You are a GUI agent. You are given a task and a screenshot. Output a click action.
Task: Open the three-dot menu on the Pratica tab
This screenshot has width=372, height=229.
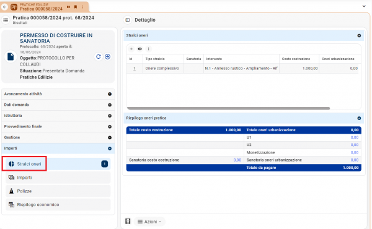(x=82, y=7)
